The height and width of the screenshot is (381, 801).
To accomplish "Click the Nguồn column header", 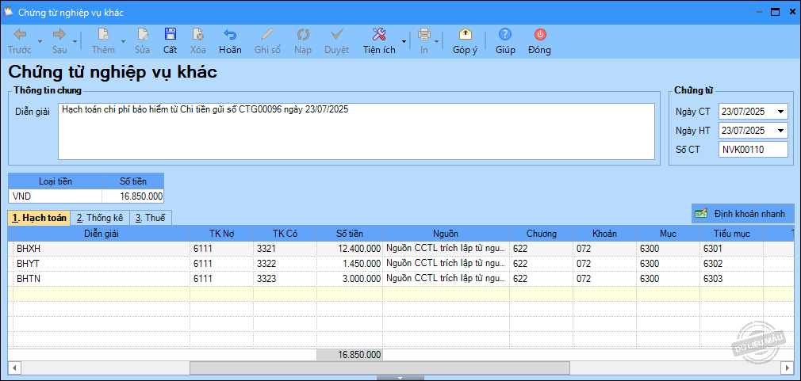I will pos(446,233).
